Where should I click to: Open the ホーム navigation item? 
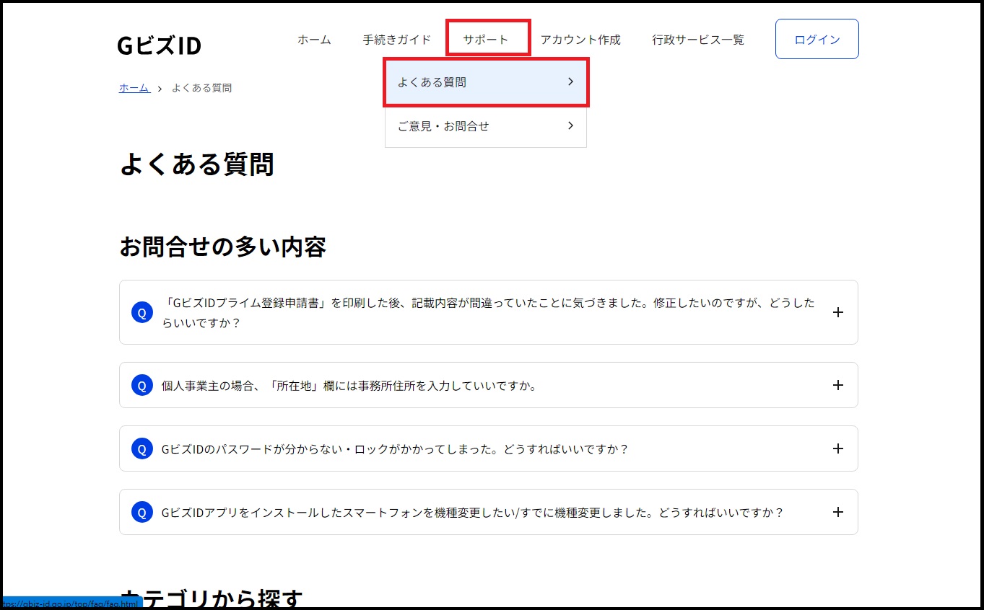point(314,40)
